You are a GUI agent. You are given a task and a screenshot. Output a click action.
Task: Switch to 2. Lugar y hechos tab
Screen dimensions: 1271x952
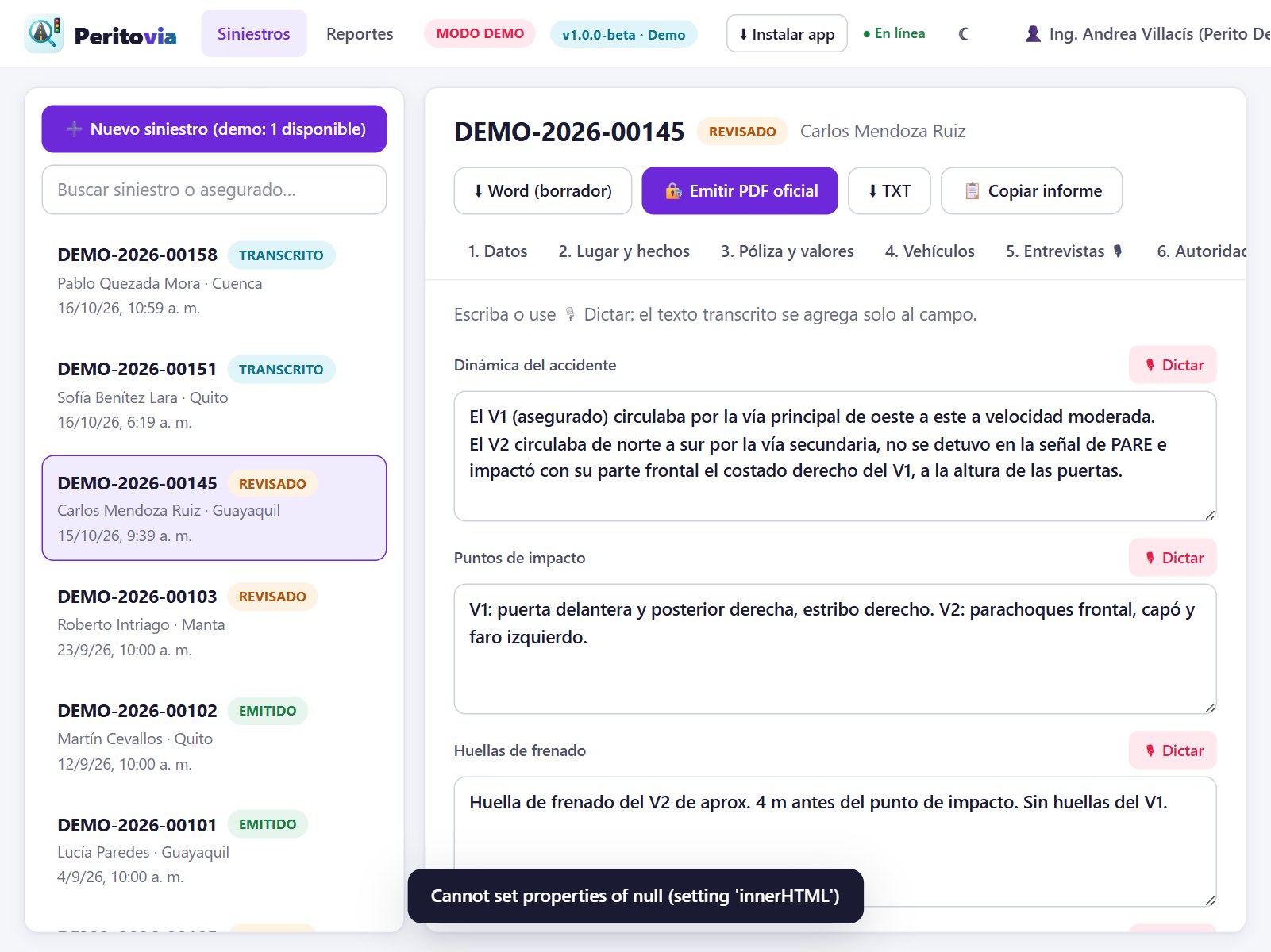tap(624, 251)
